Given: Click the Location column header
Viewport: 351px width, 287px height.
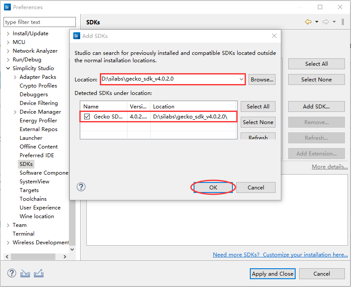Looking at the screenshot, I should pos(194,106).
